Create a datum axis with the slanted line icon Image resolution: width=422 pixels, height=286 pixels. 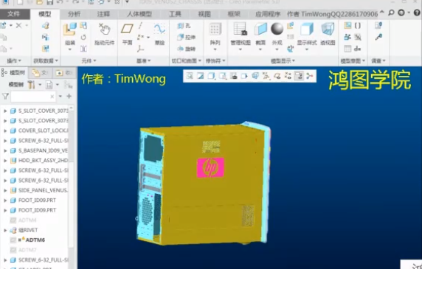(140, 26)
